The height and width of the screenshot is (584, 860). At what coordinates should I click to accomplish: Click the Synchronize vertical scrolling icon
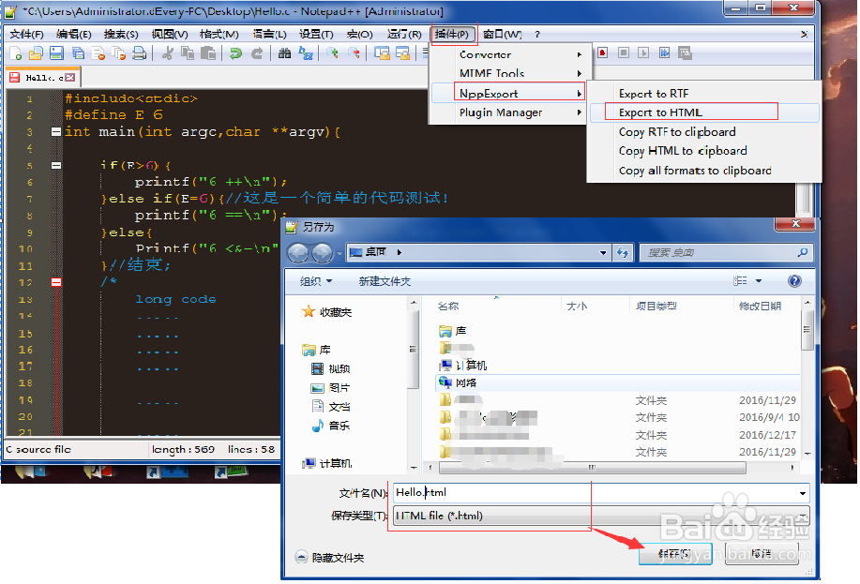pyautogui.click(x=382, y=53)
